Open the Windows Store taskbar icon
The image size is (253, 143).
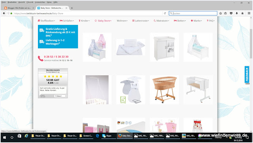19,136
